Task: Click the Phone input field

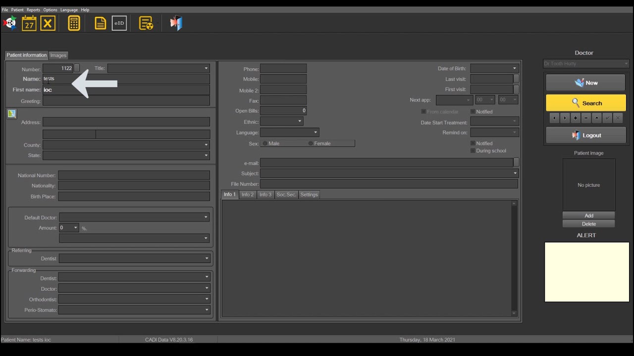Action: pos(283,69)
